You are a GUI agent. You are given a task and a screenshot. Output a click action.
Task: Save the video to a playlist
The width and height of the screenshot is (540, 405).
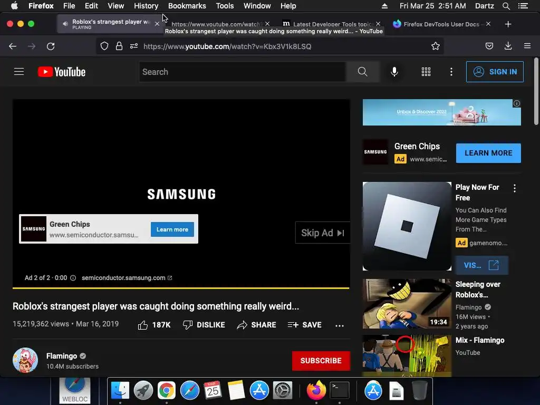tap(304, 325)
